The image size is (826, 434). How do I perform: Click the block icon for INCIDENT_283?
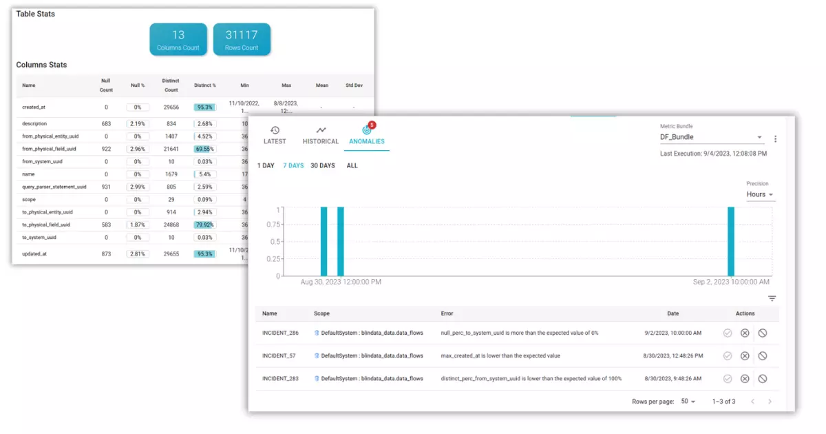[762, 378]
